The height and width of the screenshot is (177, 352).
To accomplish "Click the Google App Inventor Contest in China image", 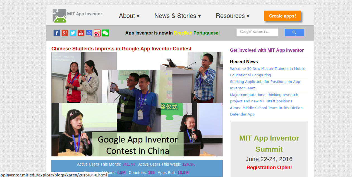I will click(137, 104).
